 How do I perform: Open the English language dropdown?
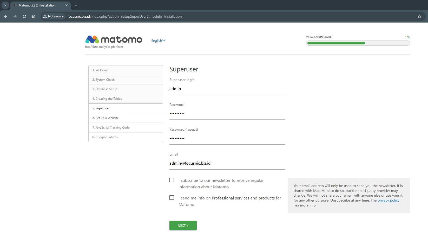(x=158, y=41)
